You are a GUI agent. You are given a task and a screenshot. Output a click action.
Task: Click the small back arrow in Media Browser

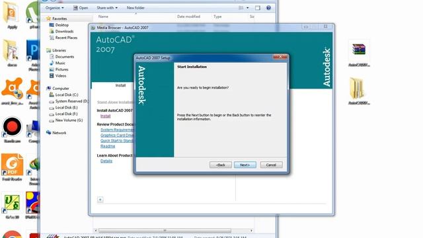tap(100, 200)
